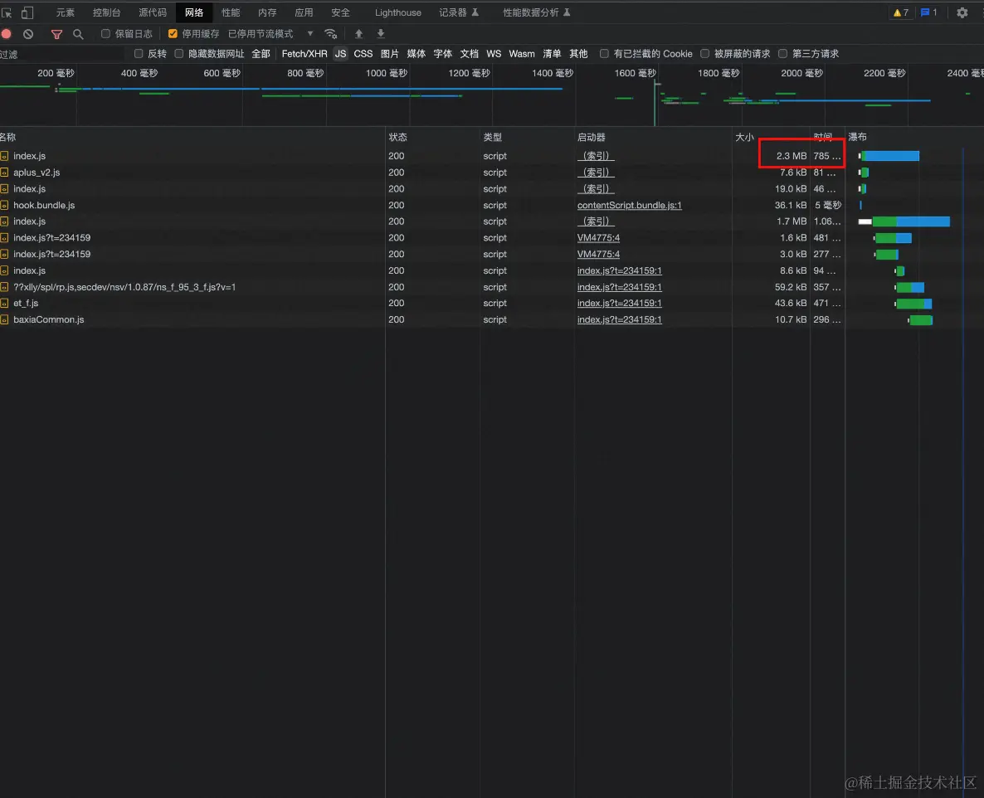984x798 pixels.
Task: Clear the network log icon
Action: pos(28,34)
